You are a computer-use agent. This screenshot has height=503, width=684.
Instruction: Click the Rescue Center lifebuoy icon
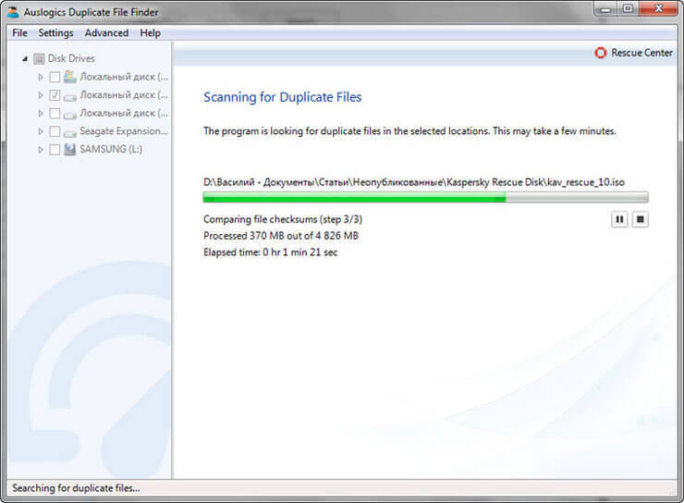click(601, 53)
